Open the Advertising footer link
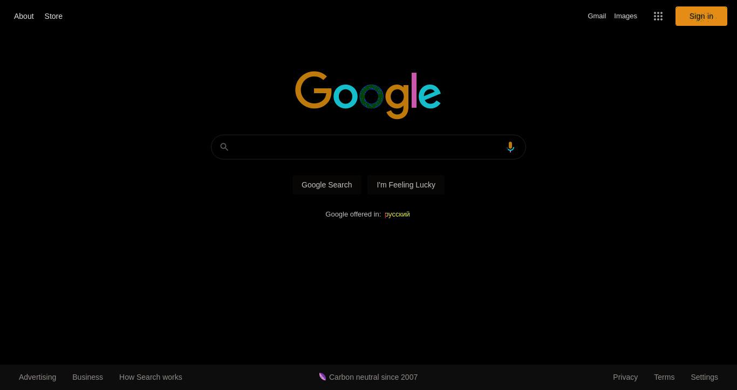This screenshot has height=390, width=737. pyautogui.click(x=37, y=377)
